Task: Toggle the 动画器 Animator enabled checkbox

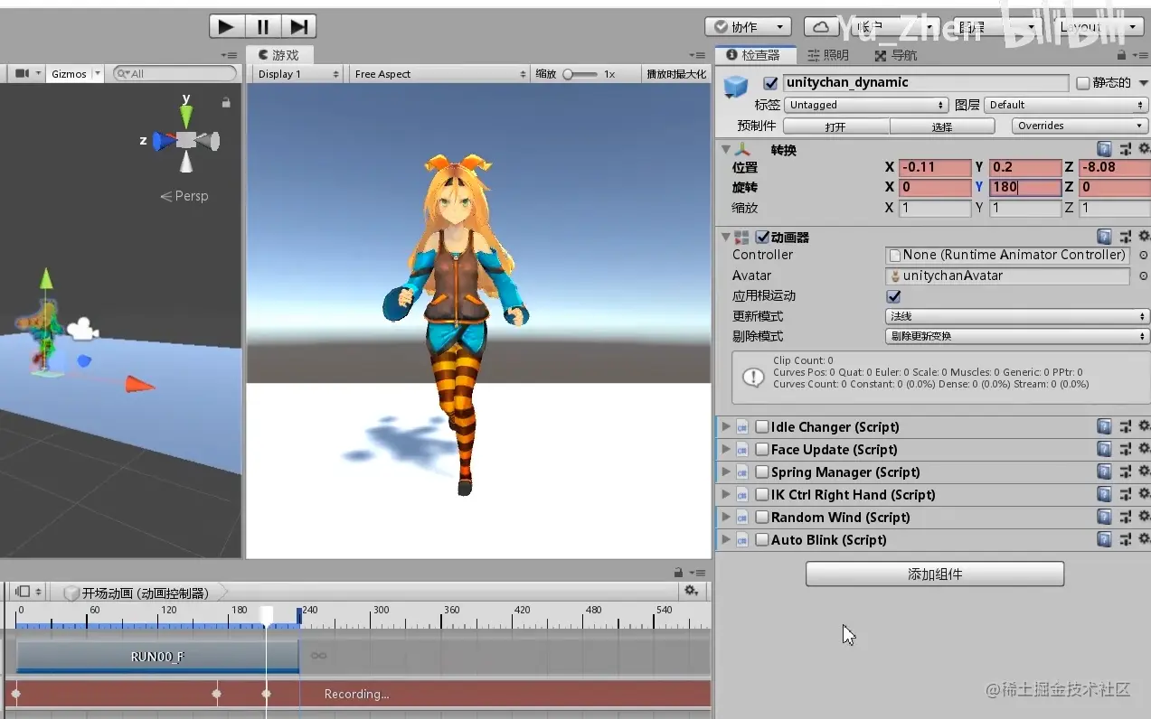Action: point(762,237)
